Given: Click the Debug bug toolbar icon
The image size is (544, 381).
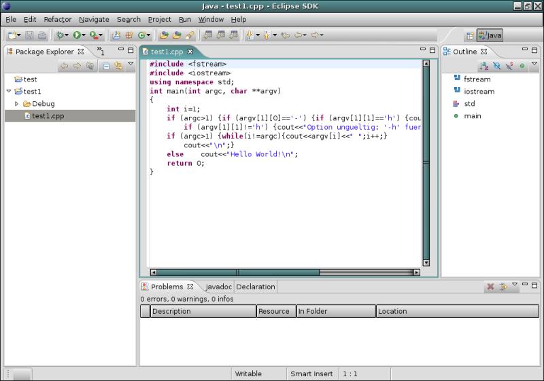Looking at the screenshot, I should click(60, 35).
